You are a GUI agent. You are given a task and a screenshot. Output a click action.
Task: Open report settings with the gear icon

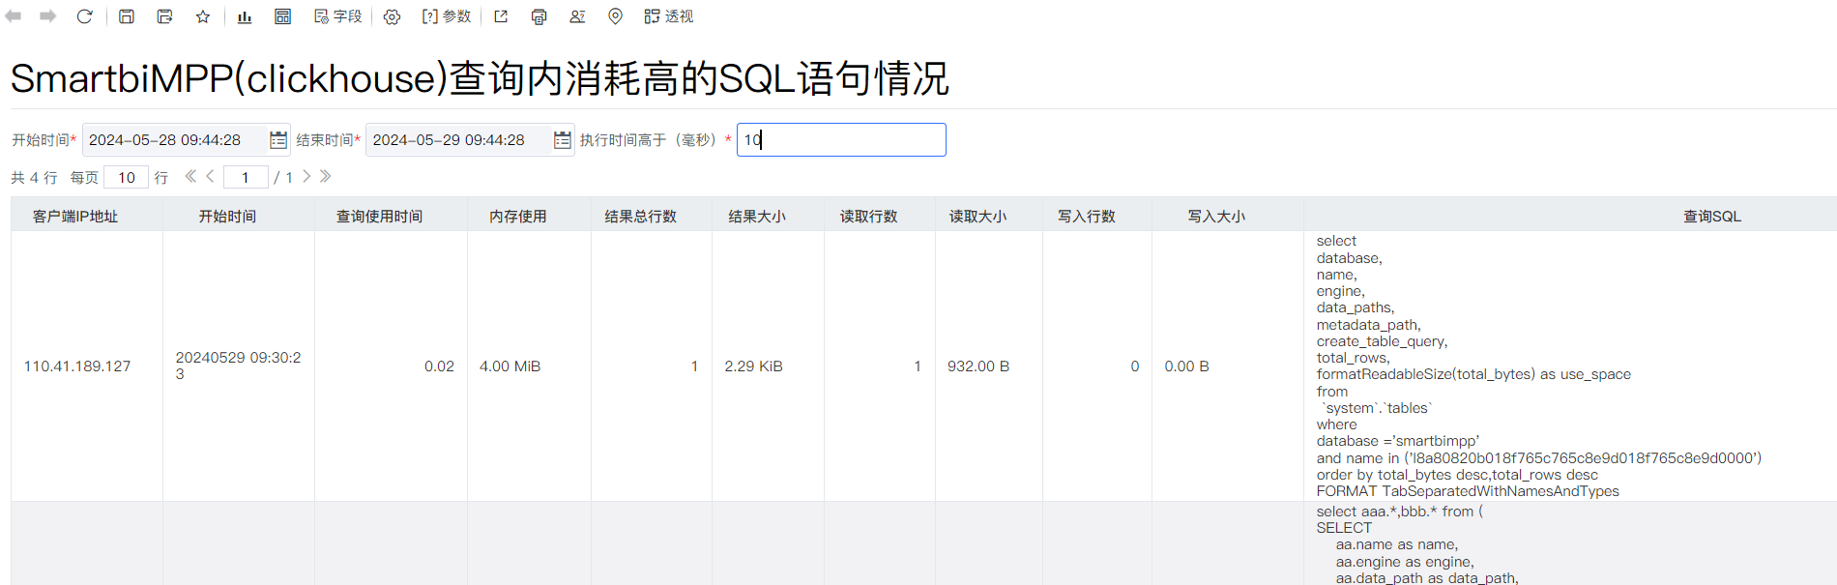pyautogui.click(x=392, y=16)
